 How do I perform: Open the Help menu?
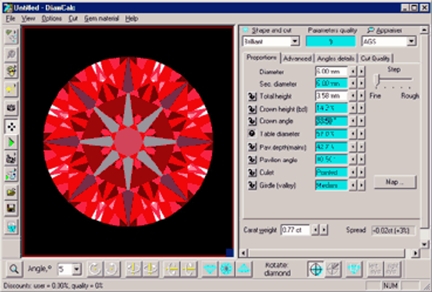[132, 18]
